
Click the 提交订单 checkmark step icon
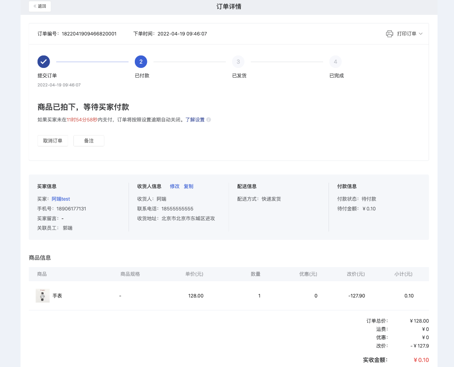44,62
